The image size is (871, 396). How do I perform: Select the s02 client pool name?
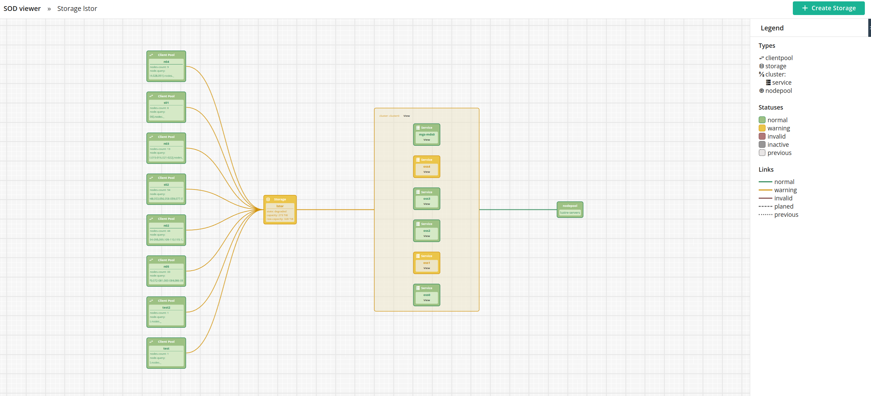166,185
